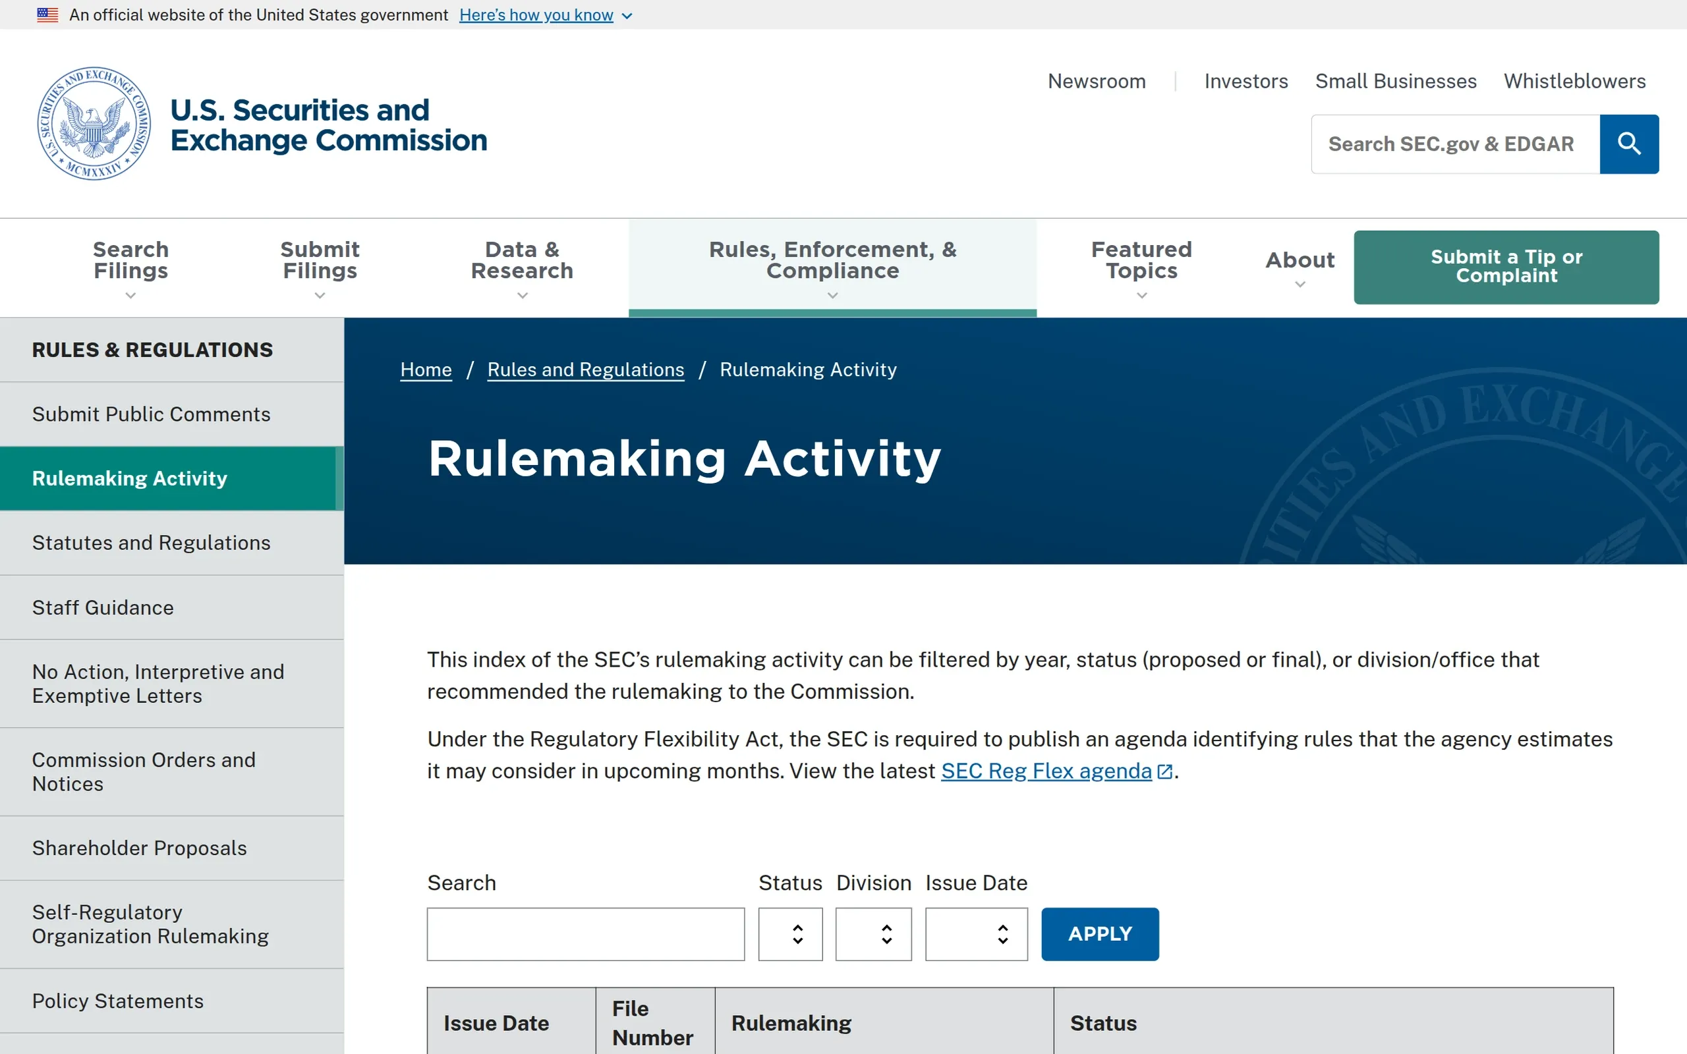The image size is (1687, 1054).
Task: Focus the rulemaking Search text field
Action: coord(586,934)
